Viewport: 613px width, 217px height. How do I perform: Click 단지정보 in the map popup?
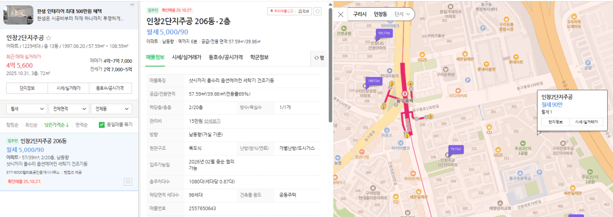pyautogui.click(x=555, y=122)
